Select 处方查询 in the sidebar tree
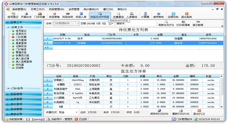 [x=21, y=40]
